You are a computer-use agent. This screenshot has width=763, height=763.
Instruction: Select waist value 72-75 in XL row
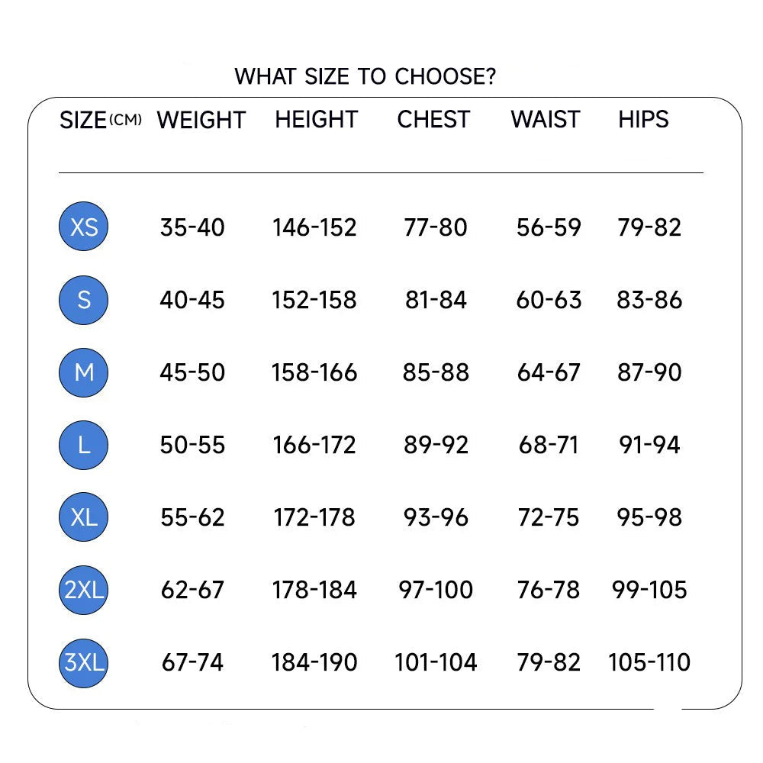click(x=549, y=517)
